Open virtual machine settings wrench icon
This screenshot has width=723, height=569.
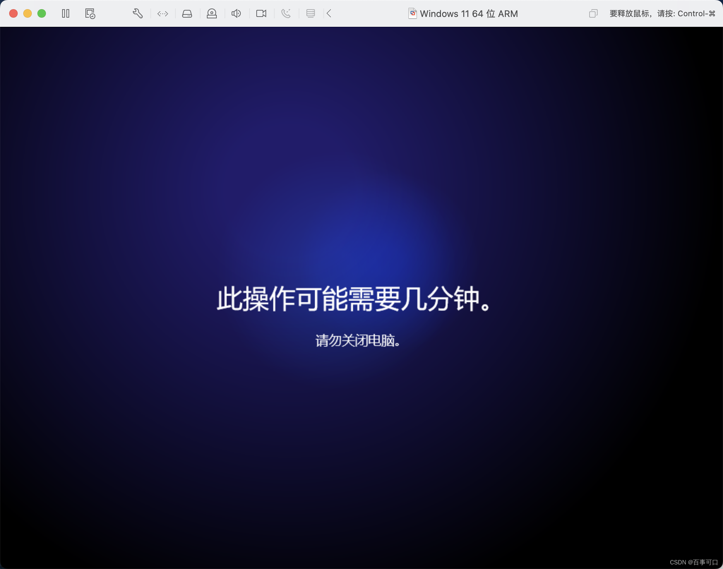tap(137, 14)
